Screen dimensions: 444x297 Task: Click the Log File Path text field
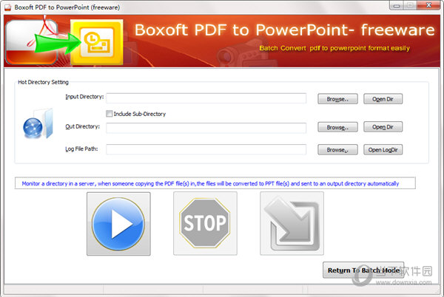point(206,149)
